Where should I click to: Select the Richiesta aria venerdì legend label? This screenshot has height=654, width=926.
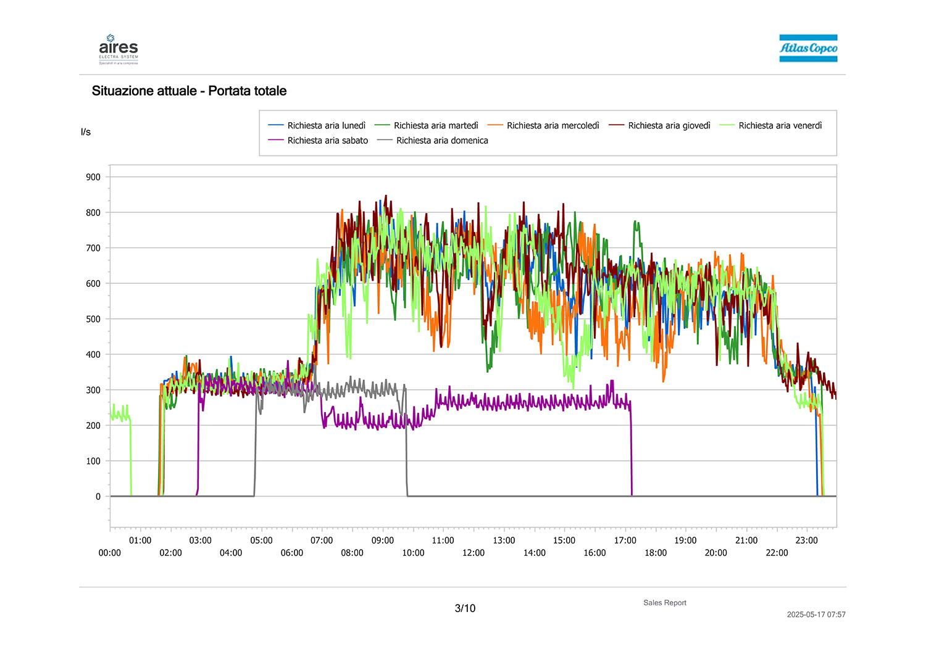[780, 126]
